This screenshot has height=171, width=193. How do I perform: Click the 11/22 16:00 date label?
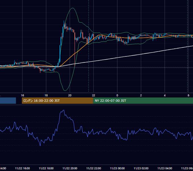(22, 168)
